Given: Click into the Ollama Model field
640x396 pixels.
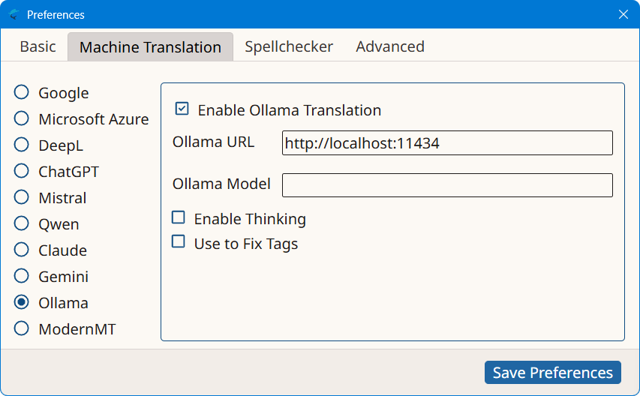Looking at the screenshot, I should point(447,185).
